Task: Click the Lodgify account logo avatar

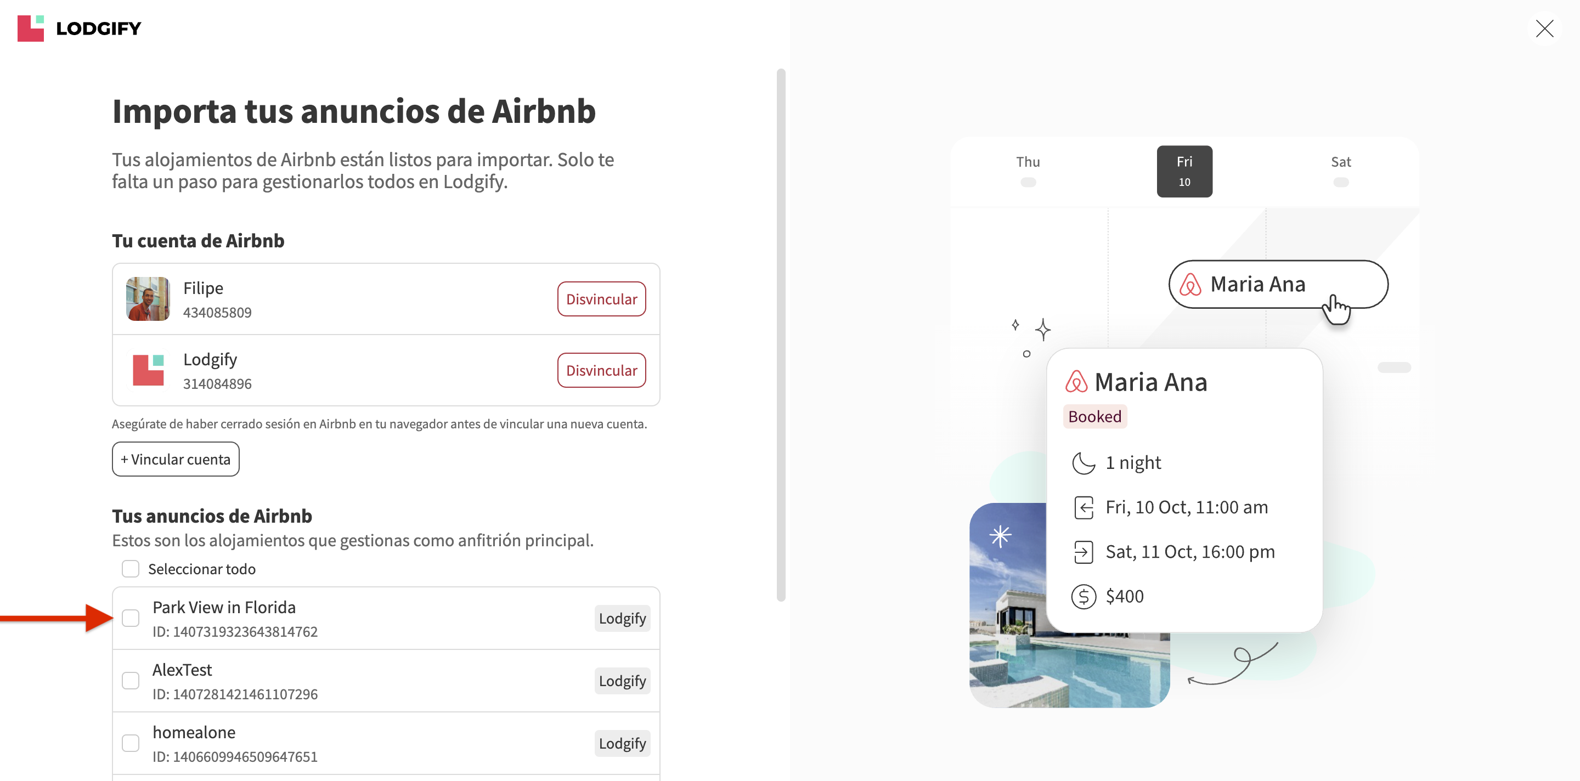Action: (148, 370)
